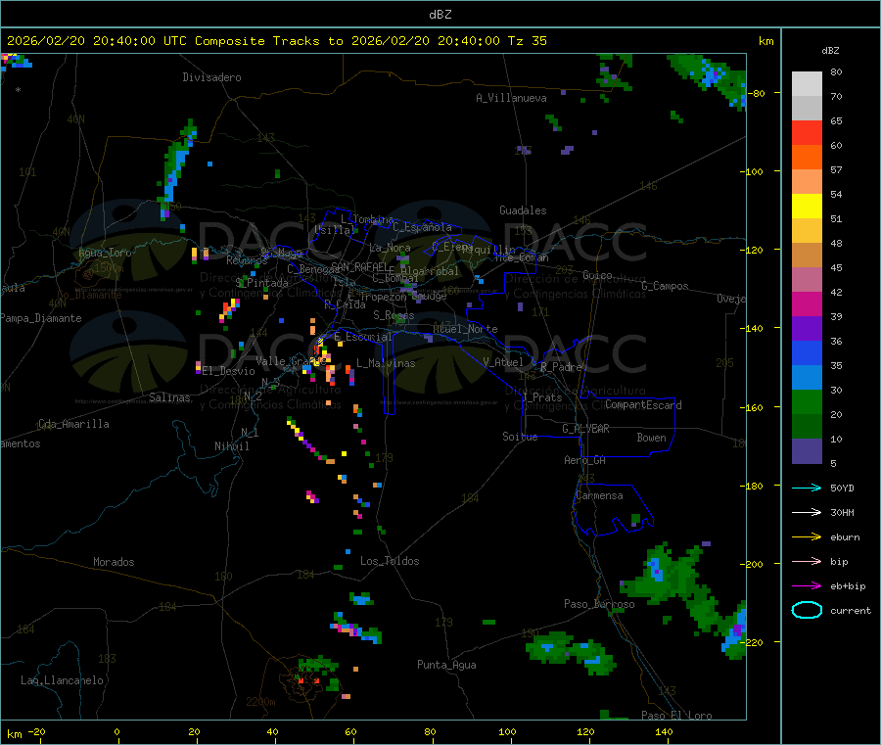Click the Soitue map label

520,437
